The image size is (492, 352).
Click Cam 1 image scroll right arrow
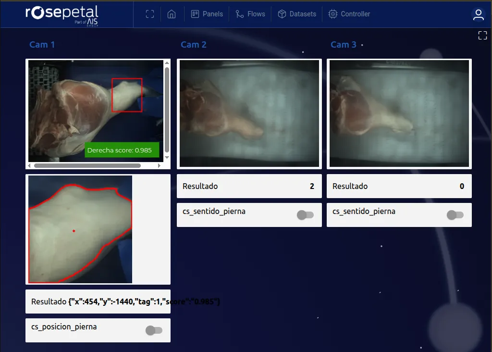[160, 165]
